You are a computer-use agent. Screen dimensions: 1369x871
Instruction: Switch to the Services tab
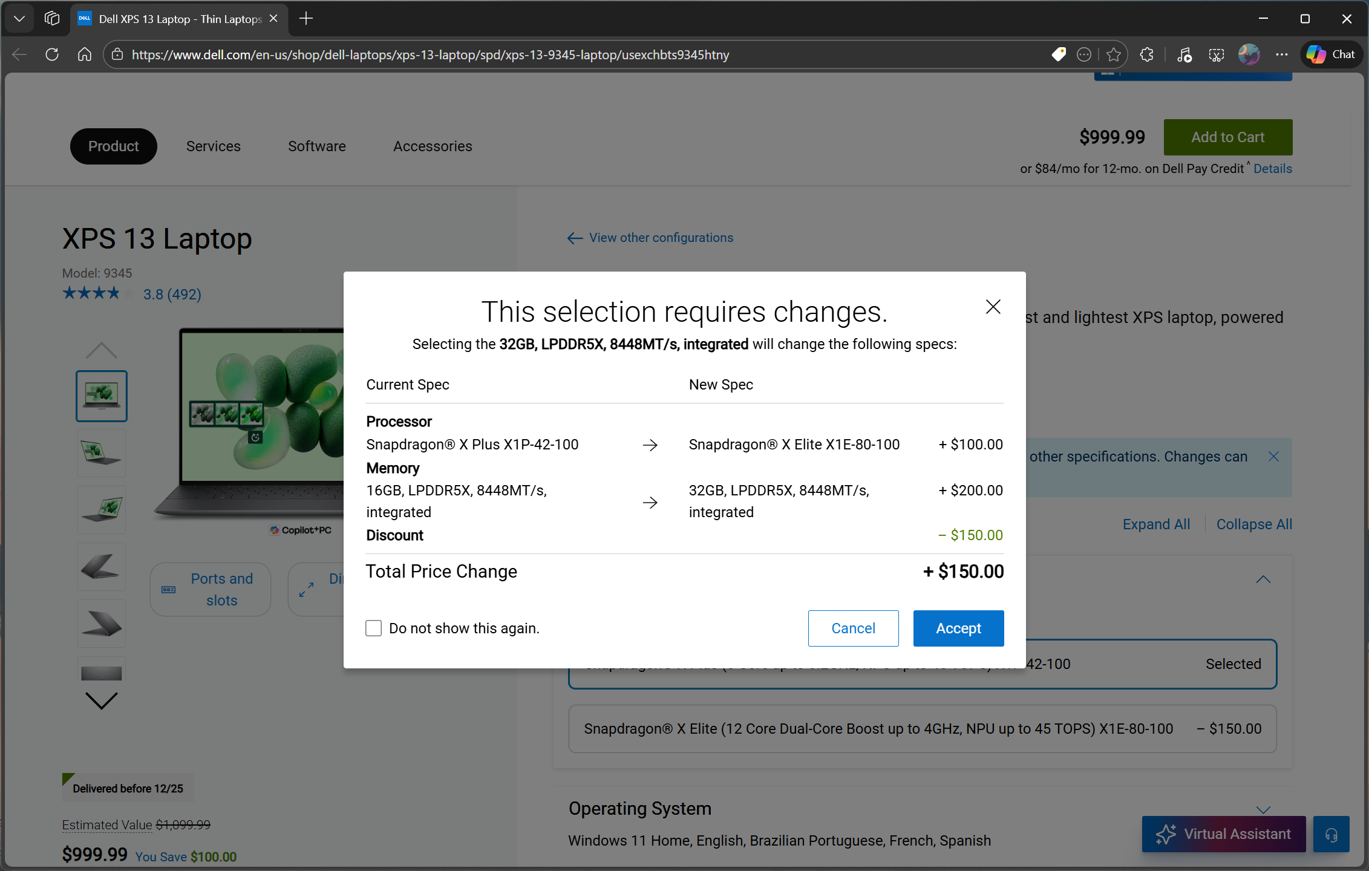click(213, 146)
